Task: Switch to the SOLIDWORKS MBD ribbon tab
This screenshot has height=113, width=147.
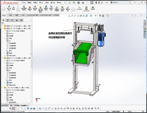Action: 46,15
